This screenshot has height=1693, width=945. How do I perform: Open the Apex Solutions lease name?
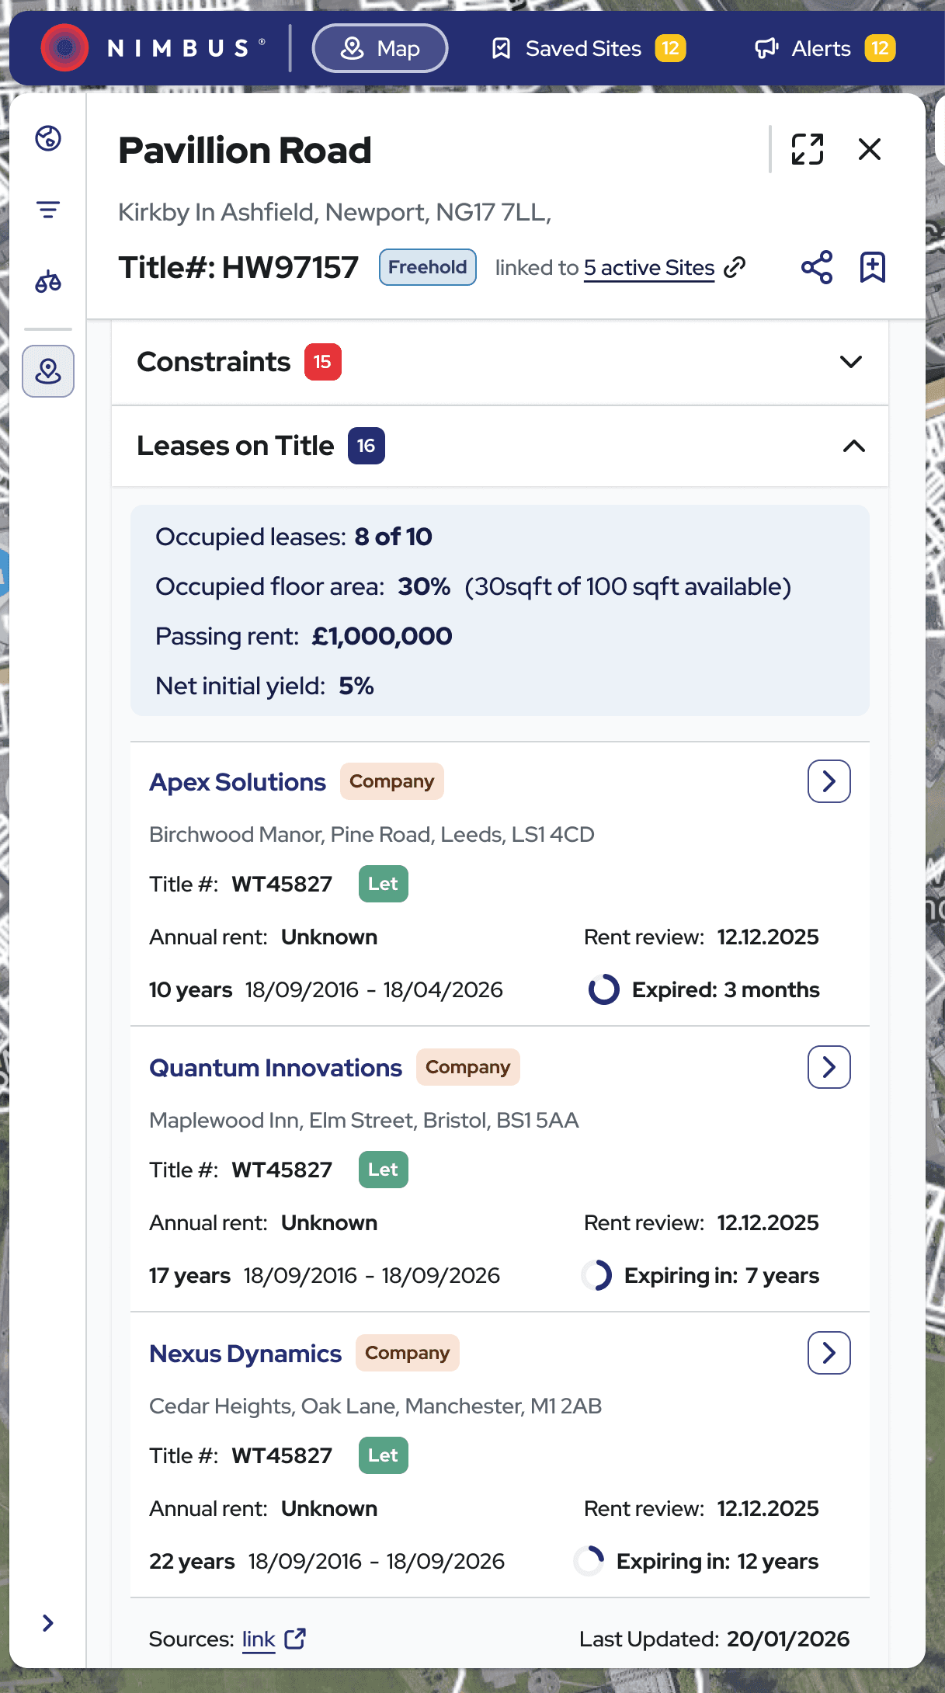[x=238, y=782]
